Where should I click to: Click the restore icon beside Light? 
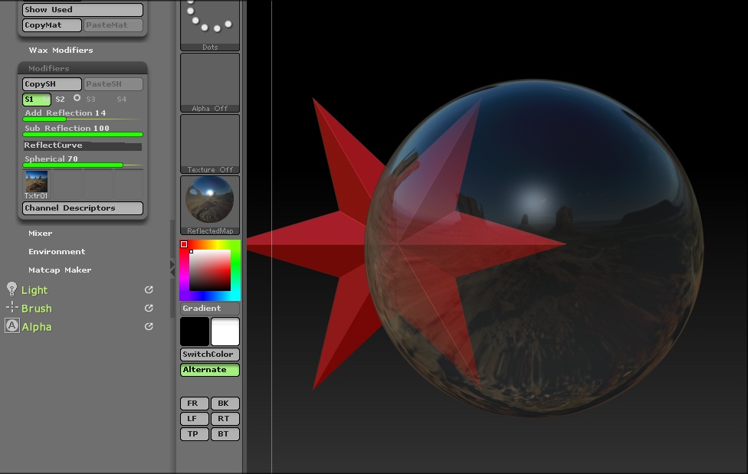point(149,290)
